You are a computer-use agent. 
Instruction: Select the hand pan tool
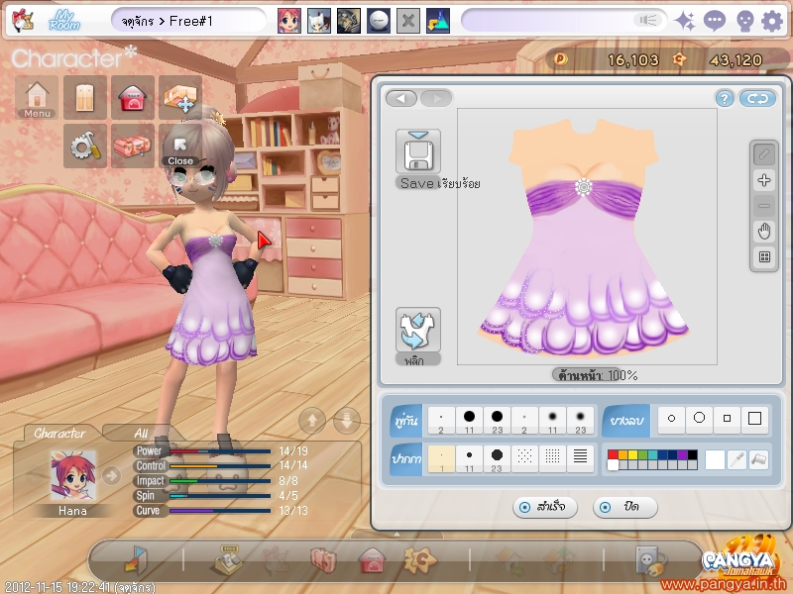[x=764, y=232]
